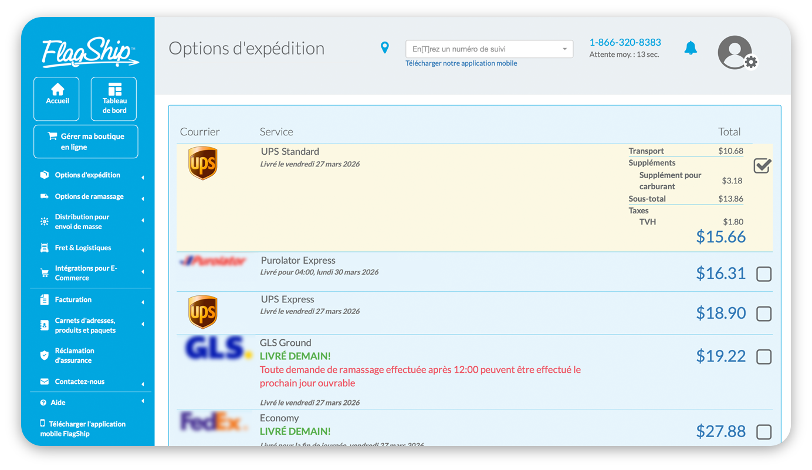Click the UPS logo in UPS Express row
The image size is (812, 470).
coord(203,312)
